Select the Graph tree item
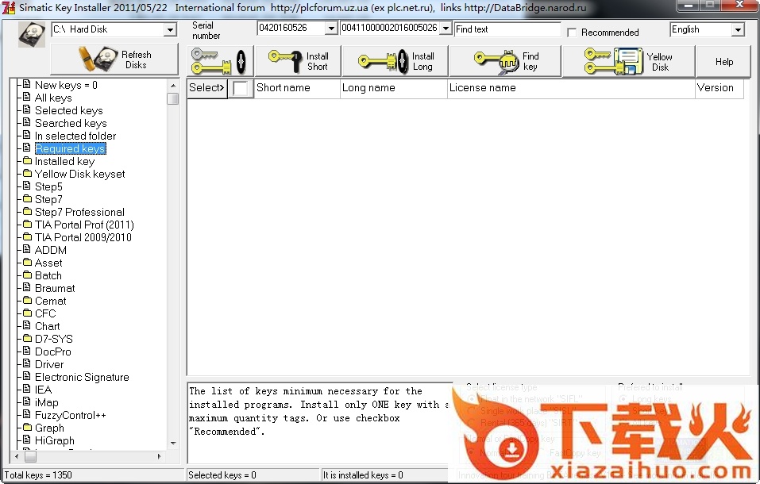This screenshot has height=484, width=760. [x=49, y=428]
